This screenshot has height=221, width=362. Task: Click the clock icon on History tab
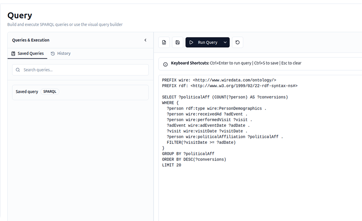click(x=53, y=54)
